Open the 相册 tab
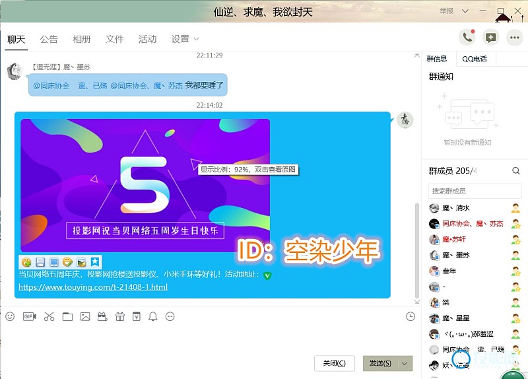The width and height of the screenshot is (528, 379). click(82, 40)
